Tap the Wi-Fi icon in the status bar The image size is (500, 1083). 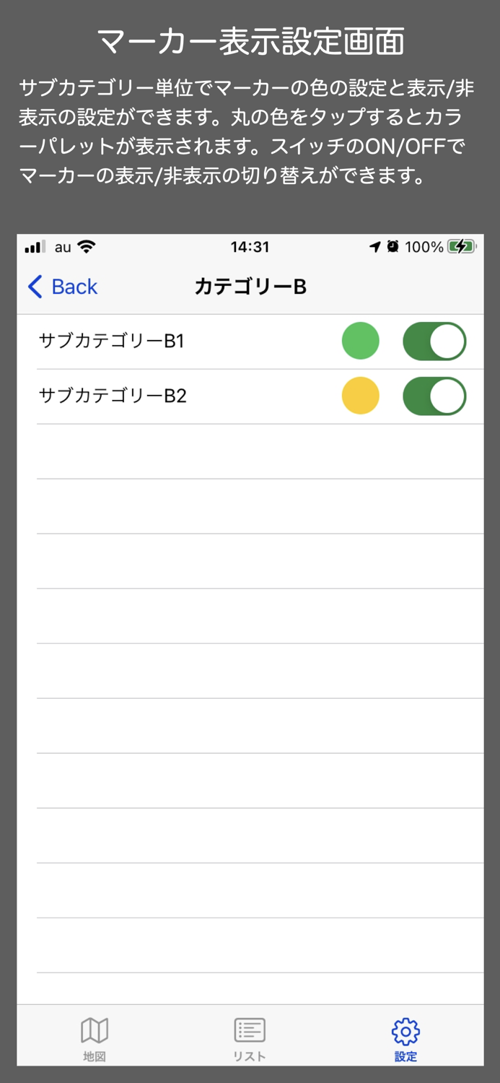click(87, 247)
